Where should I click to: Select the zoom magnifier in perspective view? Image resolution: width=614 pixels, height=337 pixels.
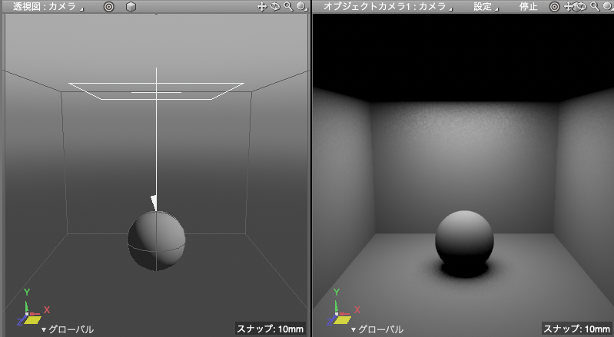(x=288, y=6)
